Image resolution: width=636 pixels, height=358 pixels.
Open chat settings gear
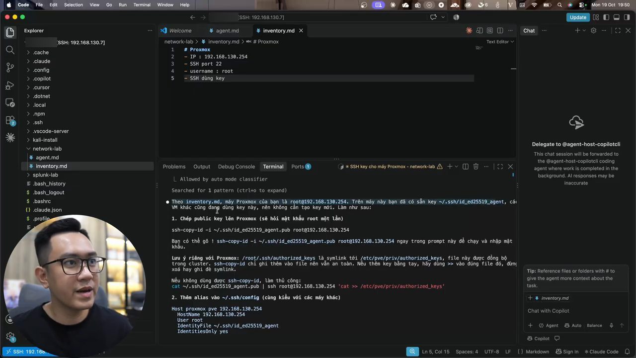593,31
